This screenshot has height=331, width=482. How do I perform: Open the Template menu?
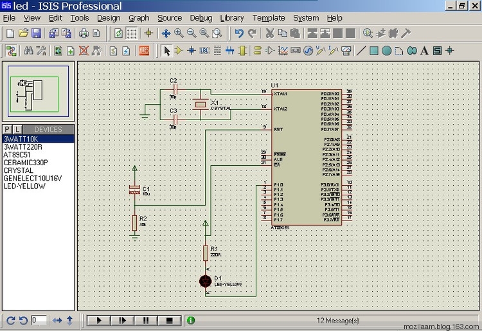point(269,18)
